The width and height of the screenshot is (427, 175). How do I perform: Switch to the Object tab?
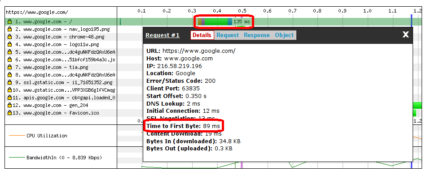(x=284, y=35)
